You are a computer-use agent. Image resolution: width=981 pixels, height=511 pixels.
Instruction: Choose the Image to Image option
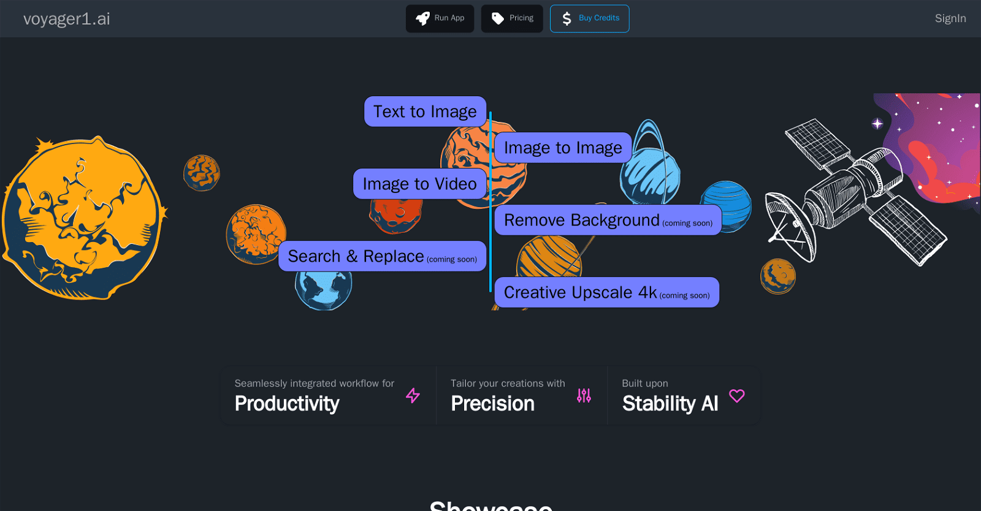(x=562, y=148)
